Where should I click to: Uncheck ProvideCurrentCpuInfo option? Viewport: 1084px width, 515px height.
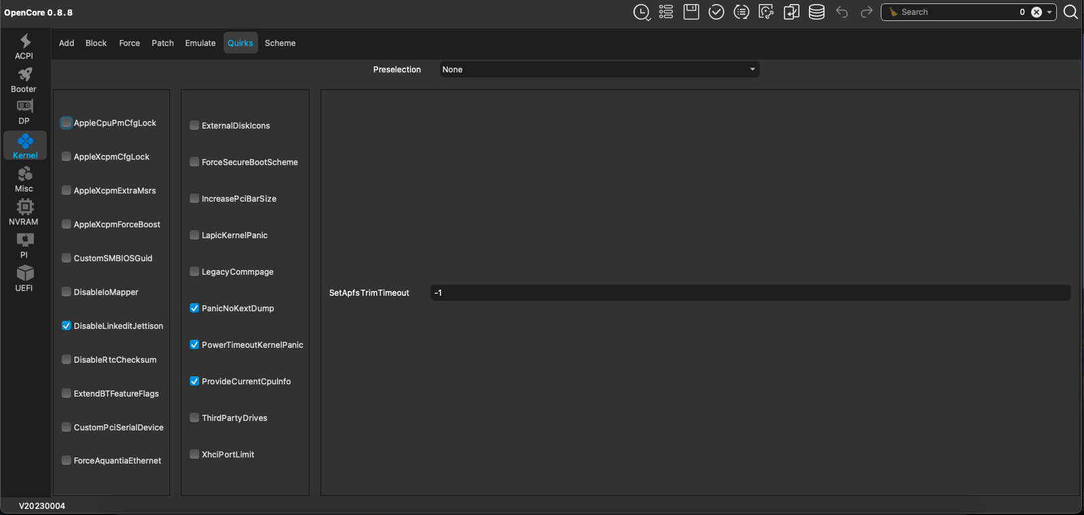(x=194, y=382)
